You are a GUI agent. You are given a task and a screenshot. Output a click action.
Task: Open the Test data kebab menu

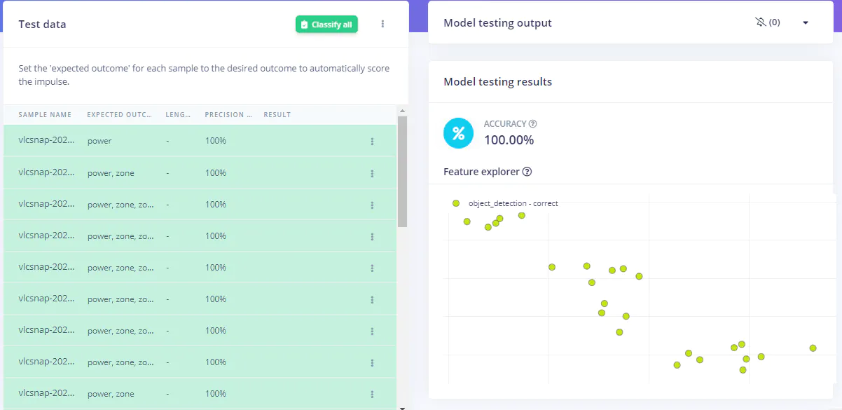click(382, 24)
